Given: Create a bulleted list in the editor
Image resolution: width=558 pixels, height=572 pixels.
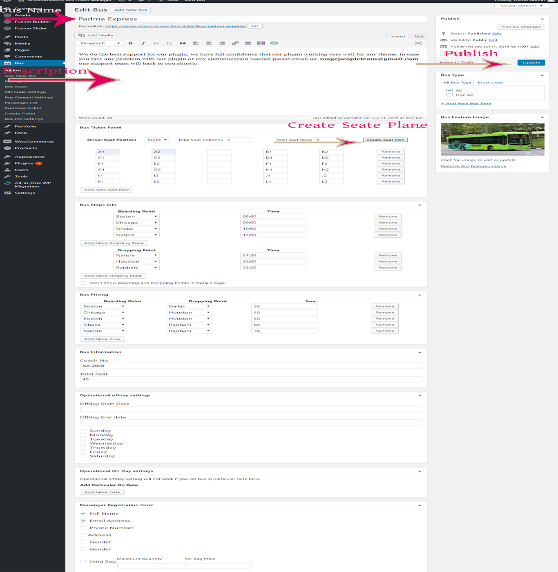Looking at the screenshot, I should (156, 43).
